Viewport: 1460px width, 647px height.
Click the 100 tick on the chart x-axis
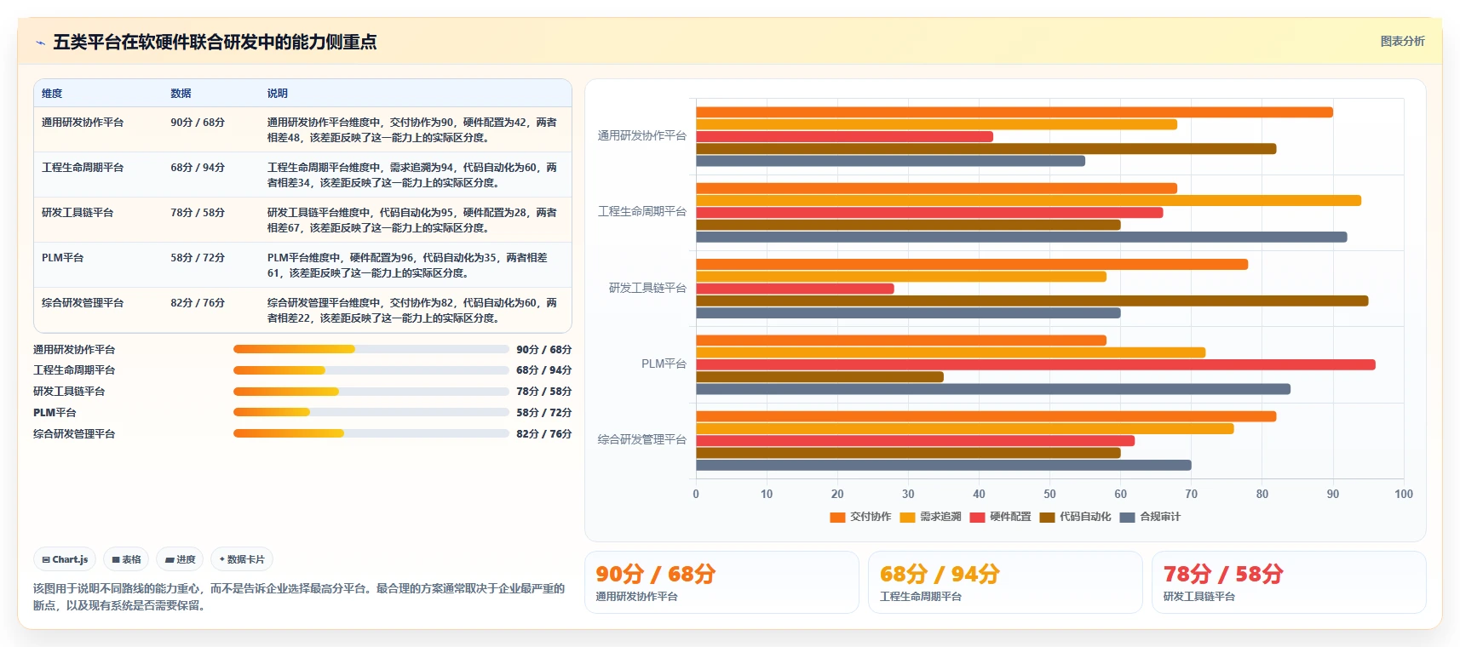tap(1404, 494)
